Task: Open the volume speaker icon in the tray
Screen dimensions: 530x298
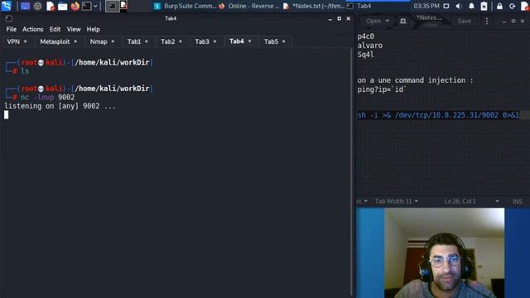Action: [458, 6]
